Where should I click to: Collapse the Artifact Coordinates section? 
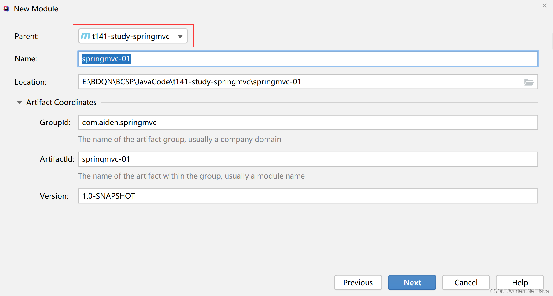pyautogui.click(x=20, y=102)
